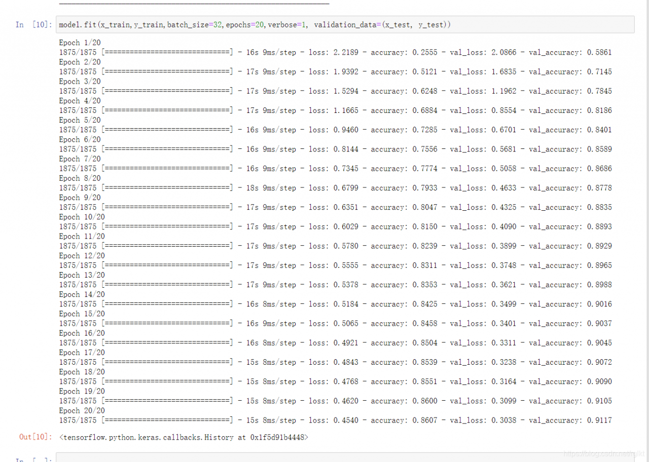This screenshot has height=462, width=649.
Task: Click the 'Epoch 18/20' line
Action: tap(82, 371)
